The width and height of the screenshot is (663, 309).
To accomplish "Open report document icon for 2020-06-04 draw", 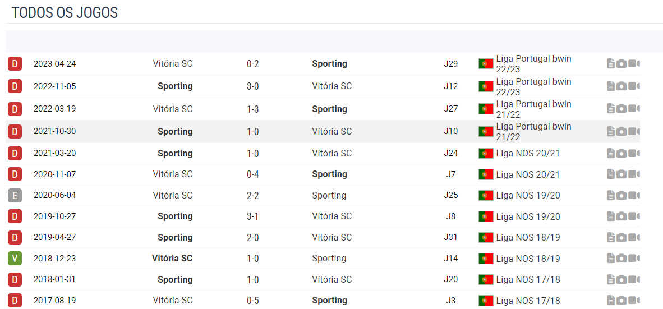I will coord(610,195).
